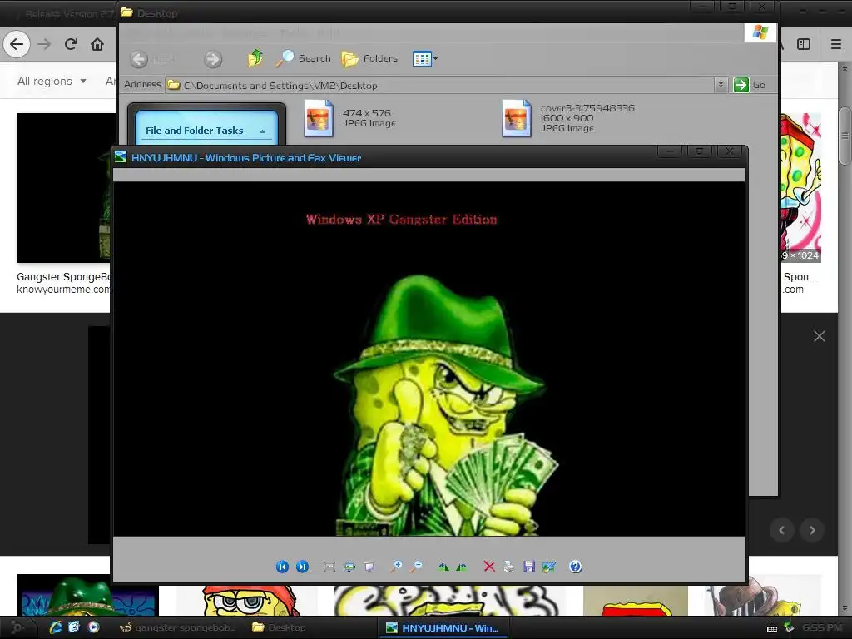Toggle the Folders pane in explorer toolbar
This screenshot has width=852, height=639.
tap(369, 58)
